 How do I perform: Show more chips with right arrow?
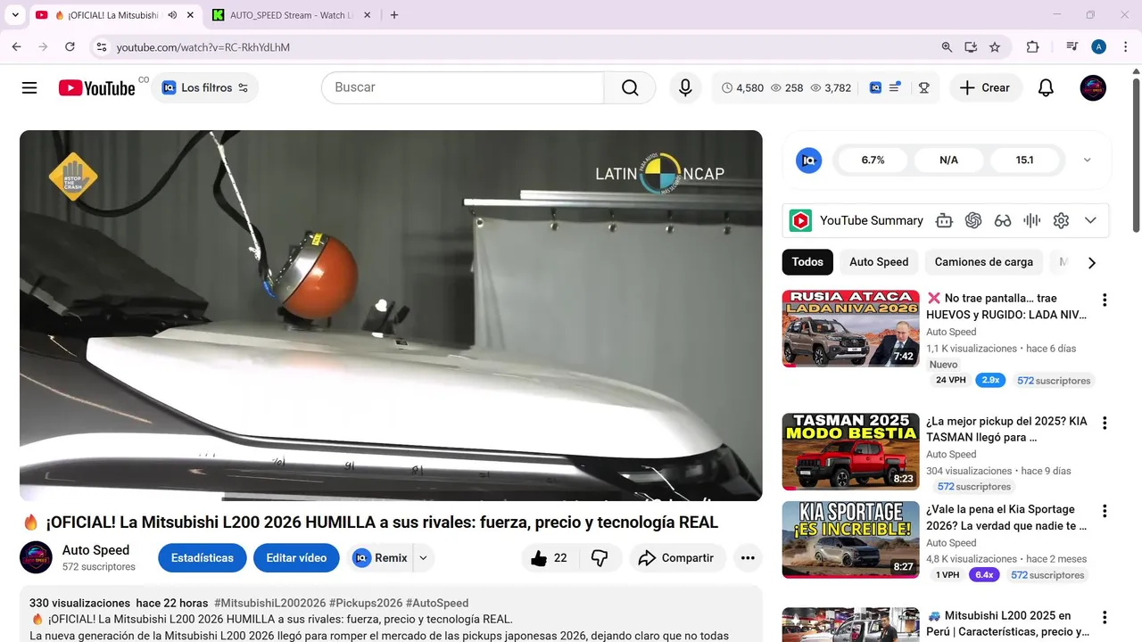[1091, 262]
